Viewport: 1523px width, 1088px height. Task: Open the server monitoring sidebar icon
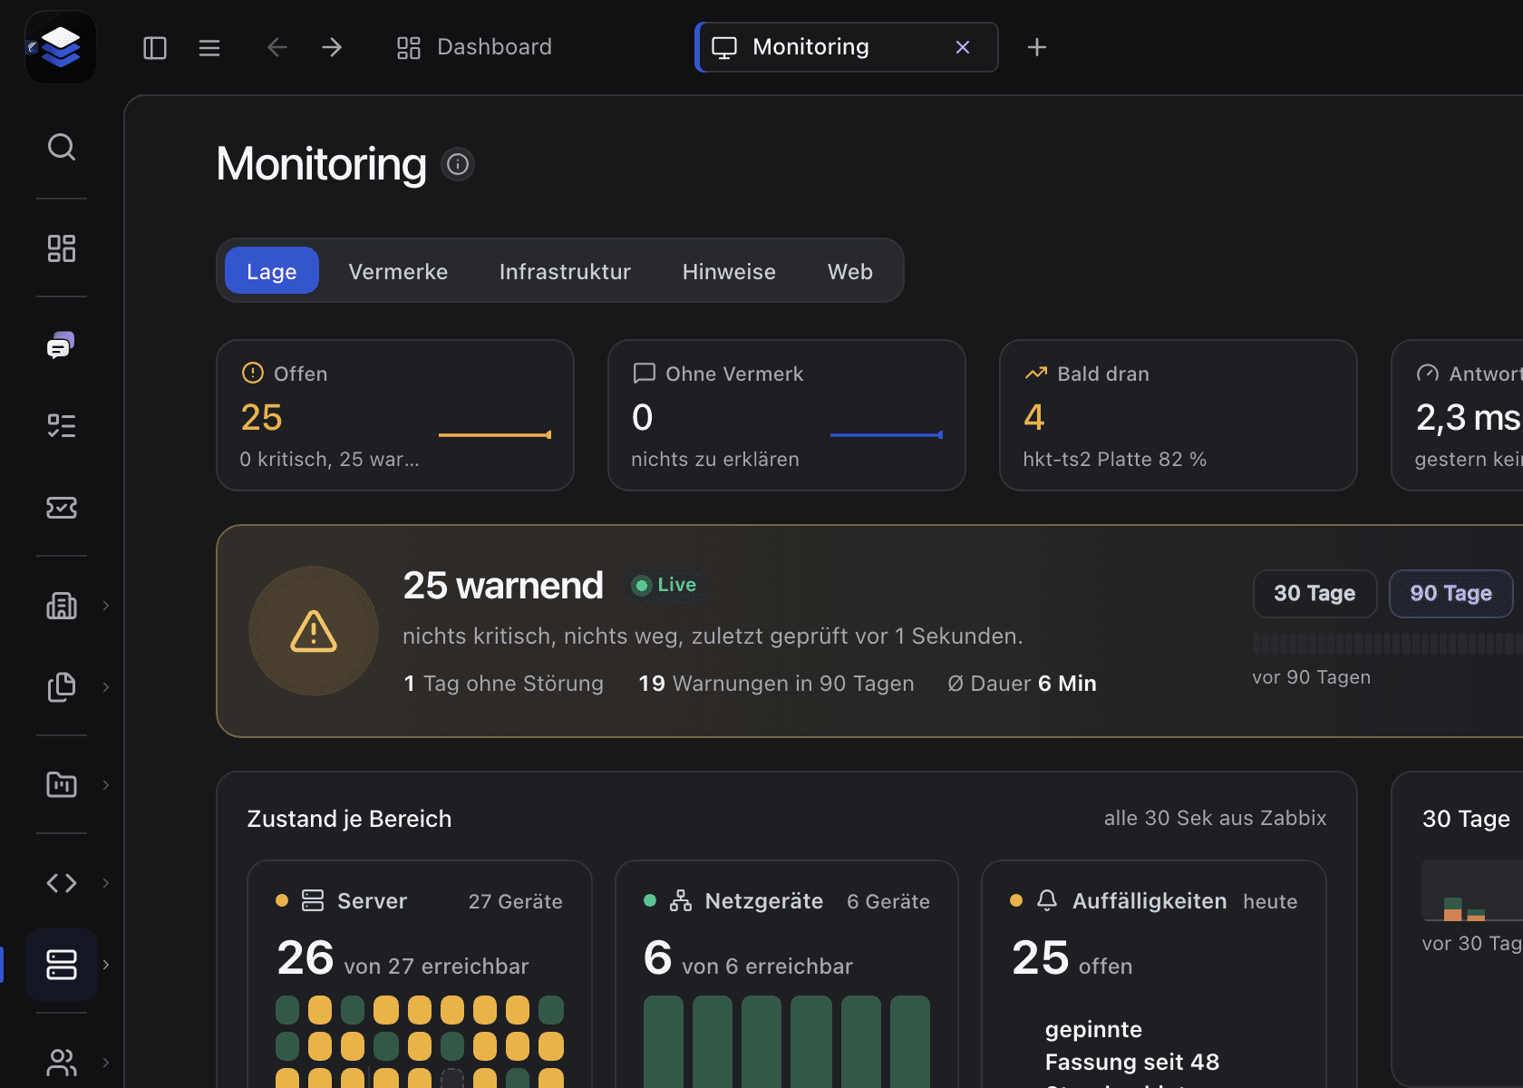(x=62, y=965)
